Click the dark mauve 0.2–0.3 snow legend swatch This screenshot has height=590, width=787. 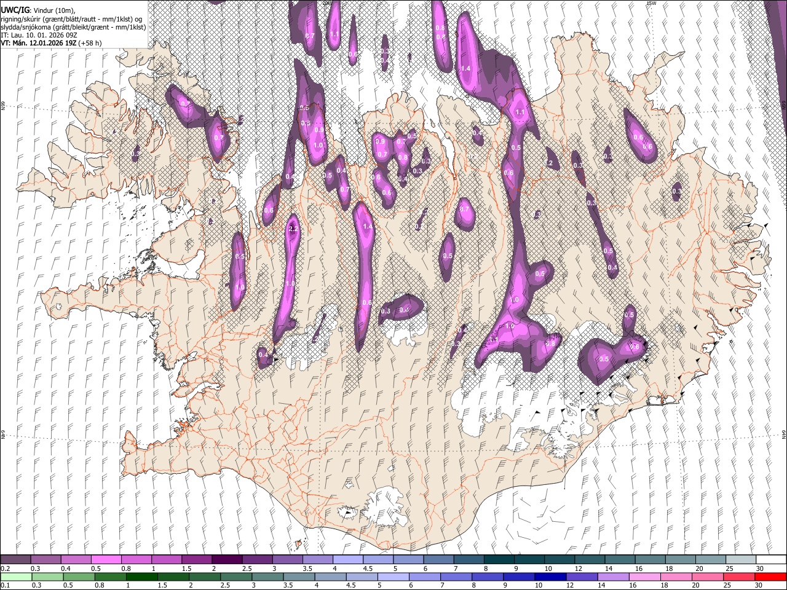pyautogui.click(x=15, y=560)
